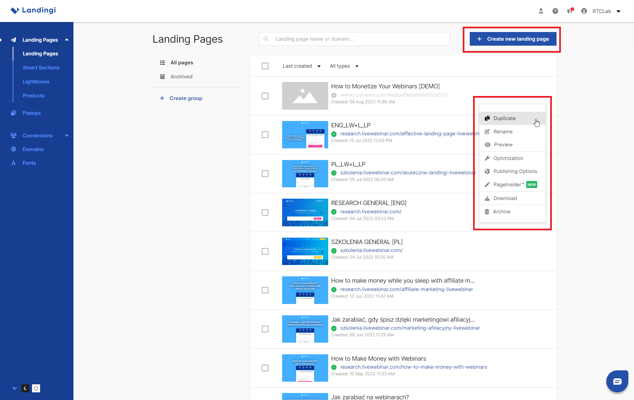Open the announcements megaphone icon
This screenshot has height=400, width=634.
click(570, 11)
